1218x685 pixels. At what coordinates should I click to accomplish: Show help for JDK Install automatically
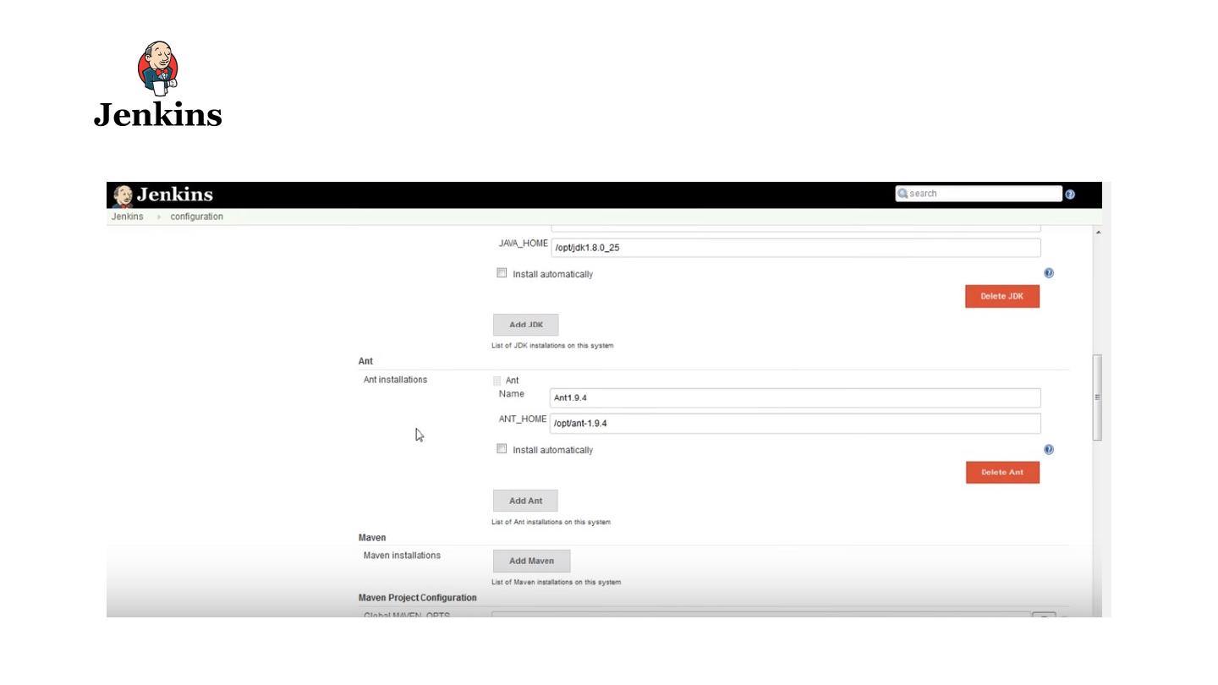click(1049, 273)
